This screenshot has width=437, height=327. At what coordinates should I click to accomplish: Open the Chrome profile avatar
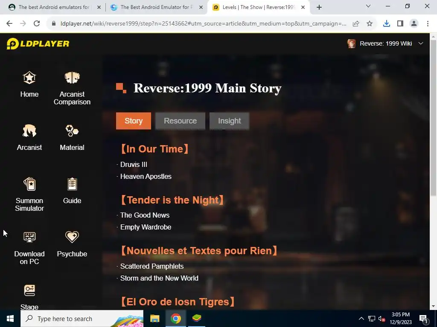pos(414,24)
